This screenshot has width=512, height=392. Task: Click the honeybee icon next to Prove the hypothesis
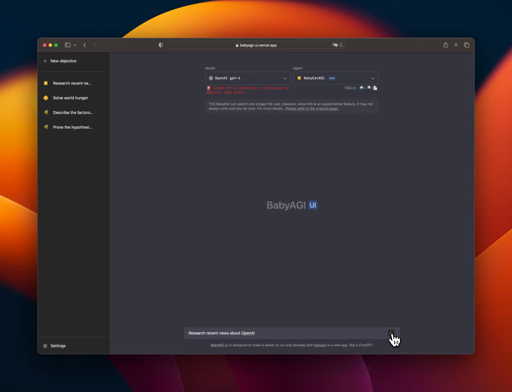[x=46, y=127]
